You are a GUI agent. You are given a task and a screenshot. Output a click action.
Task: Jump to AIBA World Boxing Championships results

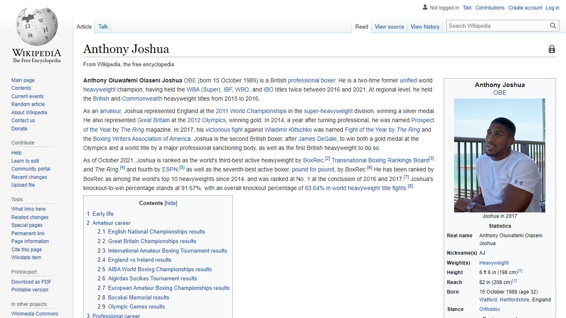160,270
